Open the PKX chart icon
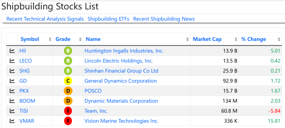This screenshot has height=128, width=285. [12, 91]
